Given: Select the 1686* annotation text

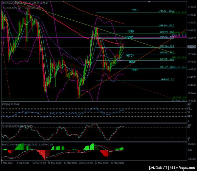Looking at the screenshot, I should [x=129, y=37].
